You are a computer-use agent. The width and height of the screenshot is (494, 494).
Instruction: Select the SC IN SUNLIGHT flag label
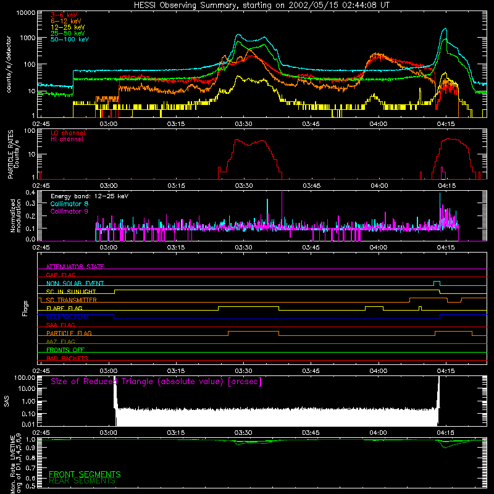tap(71, 291)
